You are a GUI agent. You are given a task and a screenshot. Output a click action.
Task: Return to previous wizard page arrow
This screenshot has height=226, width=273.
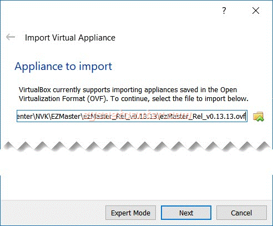click(x=11, y=37)
